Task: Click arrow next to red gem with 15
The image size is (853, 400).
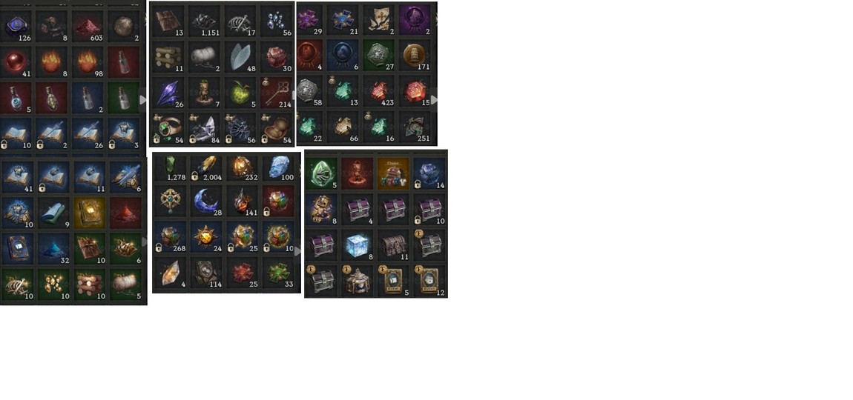Action: point(434,99)
